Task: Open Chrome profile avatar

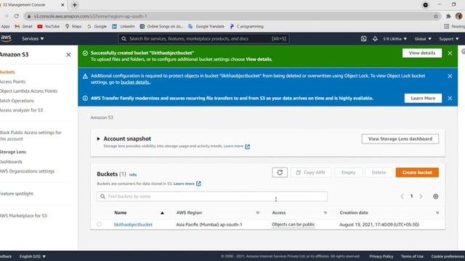Action: coord(459,16)
